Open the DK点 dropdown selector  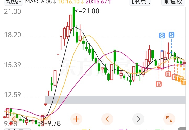(140, 2)
